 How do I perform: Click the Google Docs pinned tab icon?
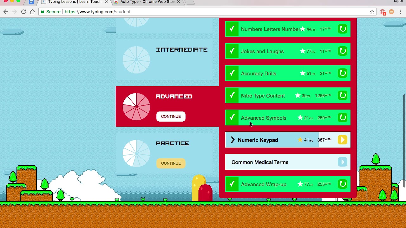click(x=31, y=2)
